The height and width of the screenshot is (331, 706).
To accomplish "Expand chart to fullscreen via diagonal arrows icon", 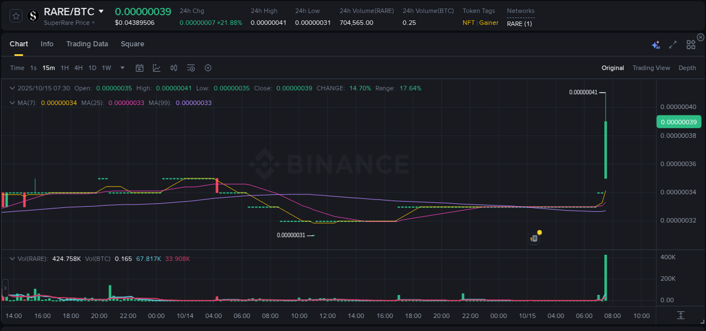I will click(x=672, y=45).
